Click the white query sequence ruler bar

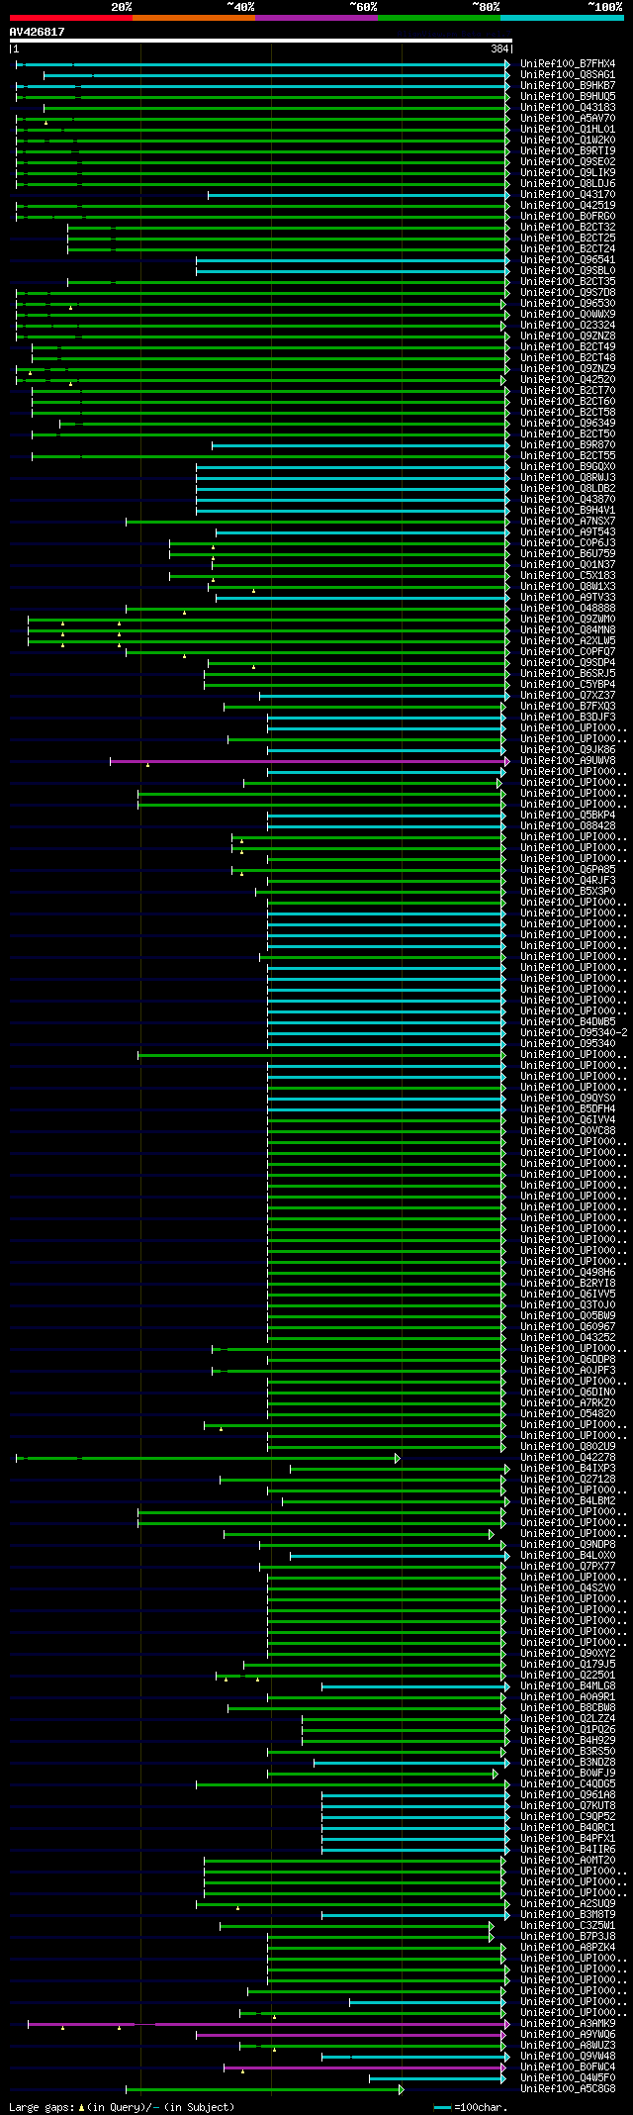coord(261,41)
